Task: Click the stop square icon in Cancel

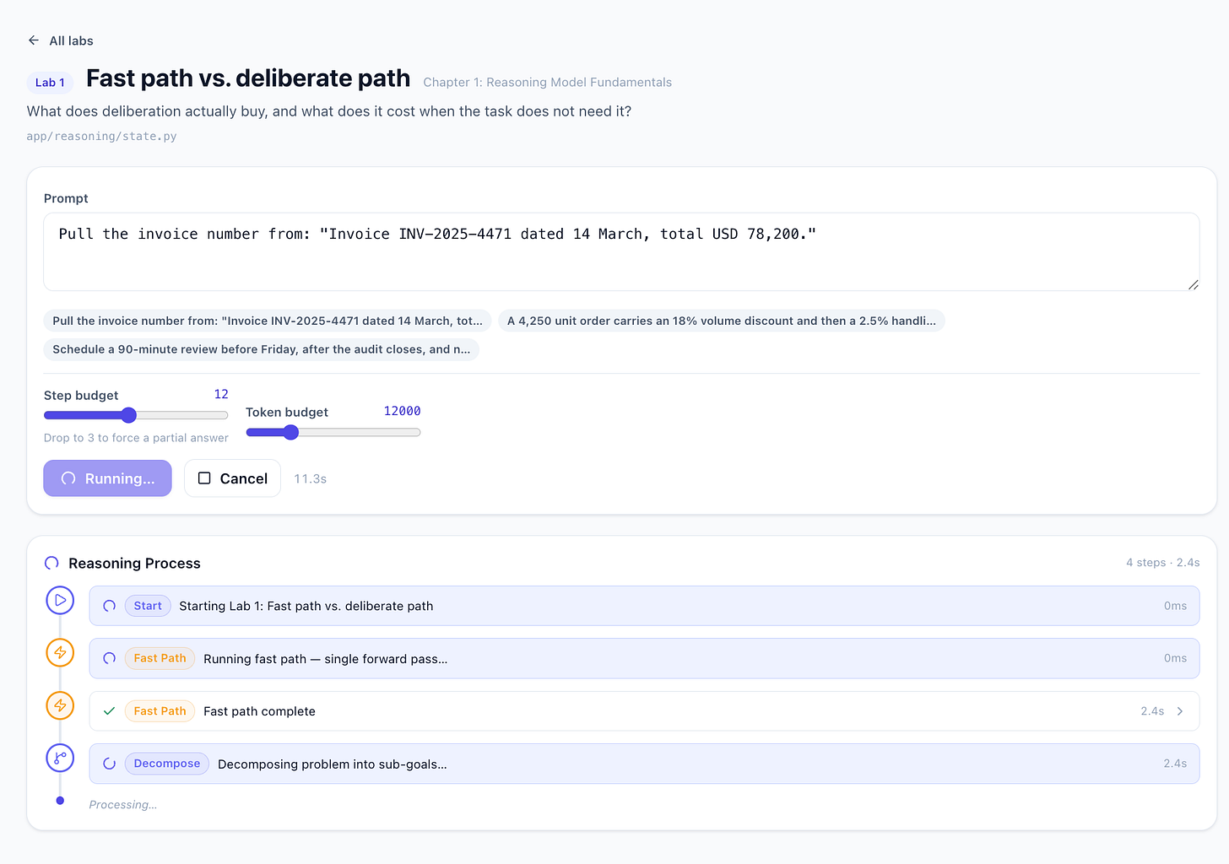Action: (x=204, y=478)
